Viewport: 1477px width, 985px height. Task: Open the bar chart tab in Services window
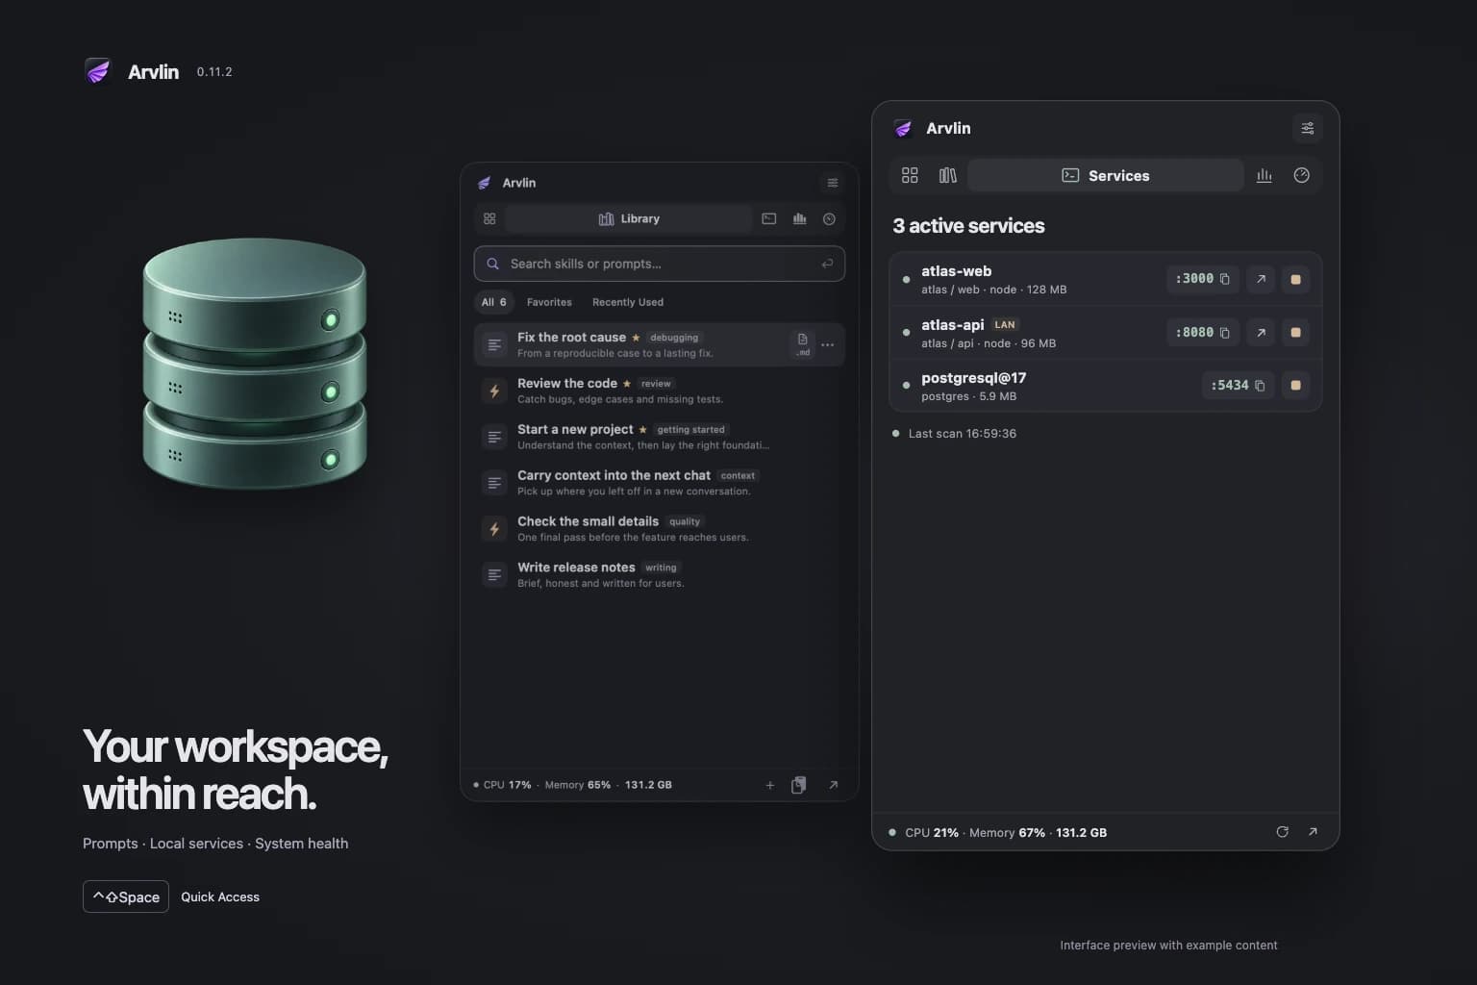point(1264,175)
